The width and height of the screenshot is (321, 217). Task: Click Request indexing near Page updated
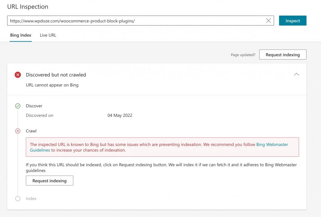(282, 54)
